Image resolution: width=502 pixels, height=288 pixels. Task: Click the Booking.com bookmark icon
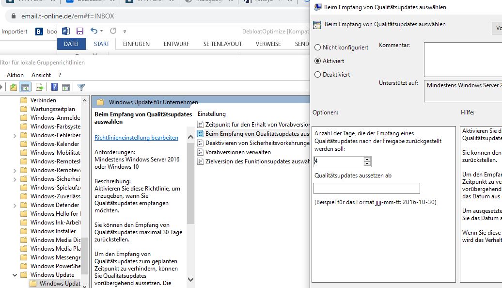pos(39,32)
